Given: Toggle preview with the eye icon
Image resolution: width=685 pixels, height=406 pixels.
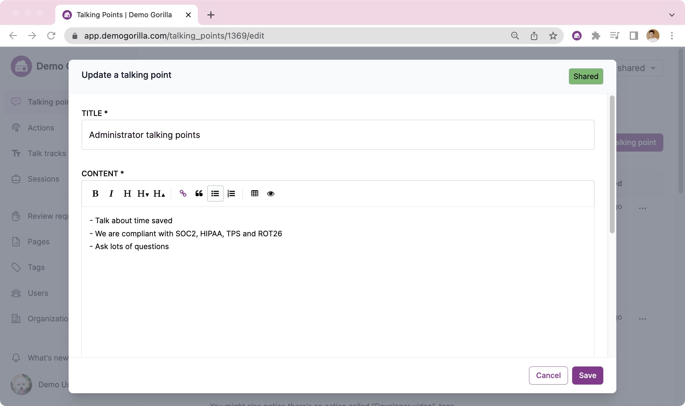Looking at the screenshot, I should point(271,193).
